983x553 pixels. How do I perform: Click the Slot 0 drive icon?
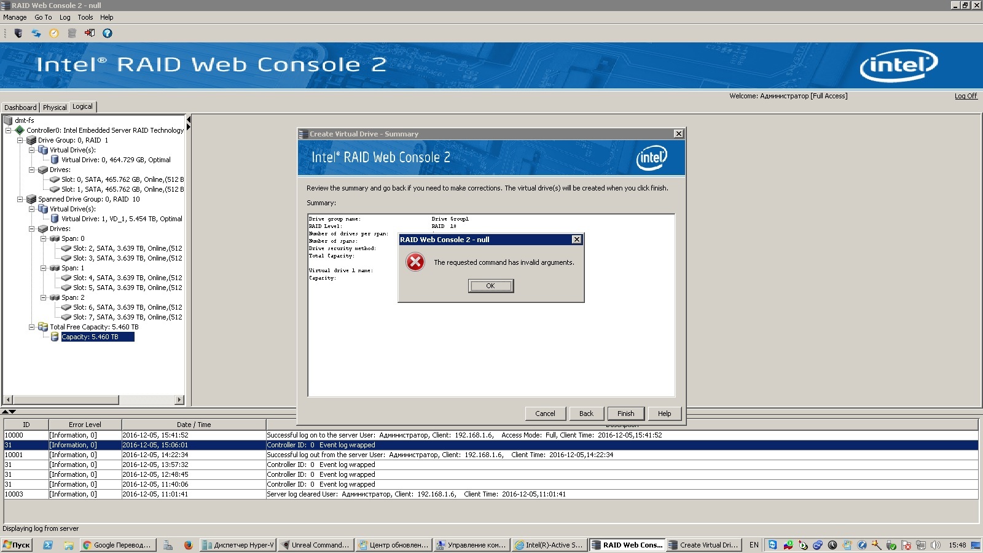point(55,179)
